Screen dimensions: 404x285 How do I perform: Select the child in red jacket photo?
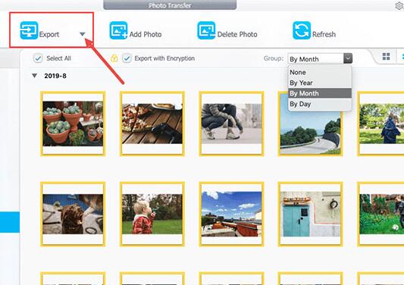coord(152,215)
